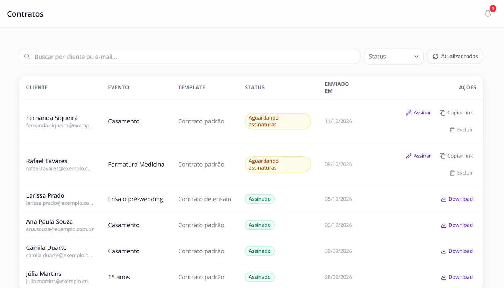Click trash icon for Fernanda Siqueira contract
This screenshot has height=288, width=504.
pos(452,130)
